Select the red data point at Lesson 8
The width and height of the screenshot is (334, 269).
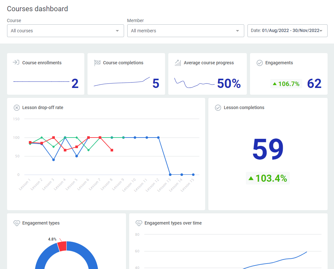click(112, 150)
